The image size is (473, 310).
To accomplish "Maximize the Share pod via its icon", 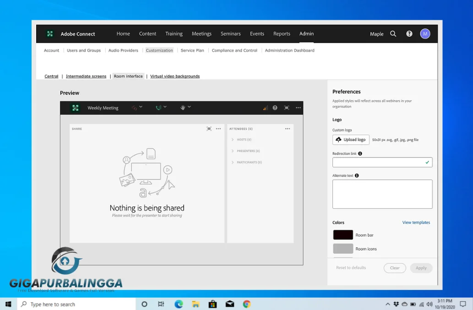I will point(209,129).
